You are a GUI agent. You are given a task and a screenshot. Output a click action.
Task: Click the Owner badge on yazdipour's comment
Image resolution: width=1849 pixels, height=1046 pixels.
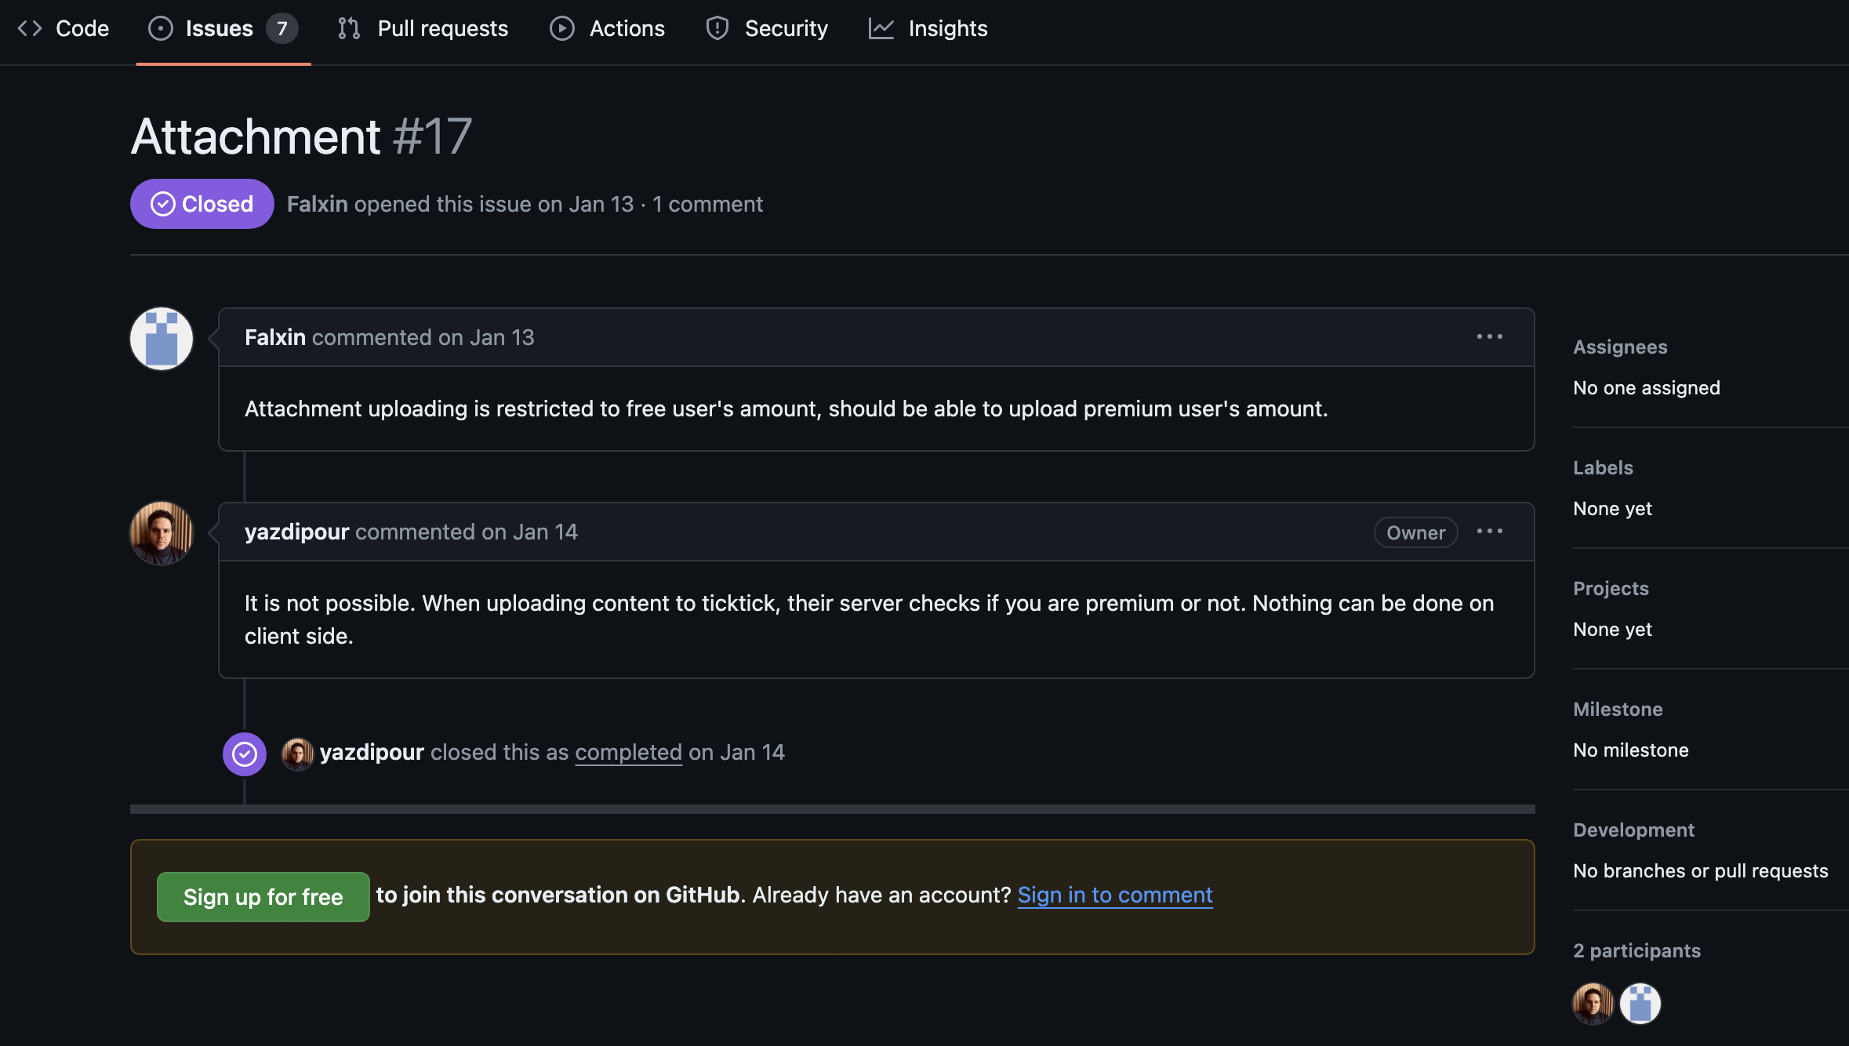click(1415, 532)
